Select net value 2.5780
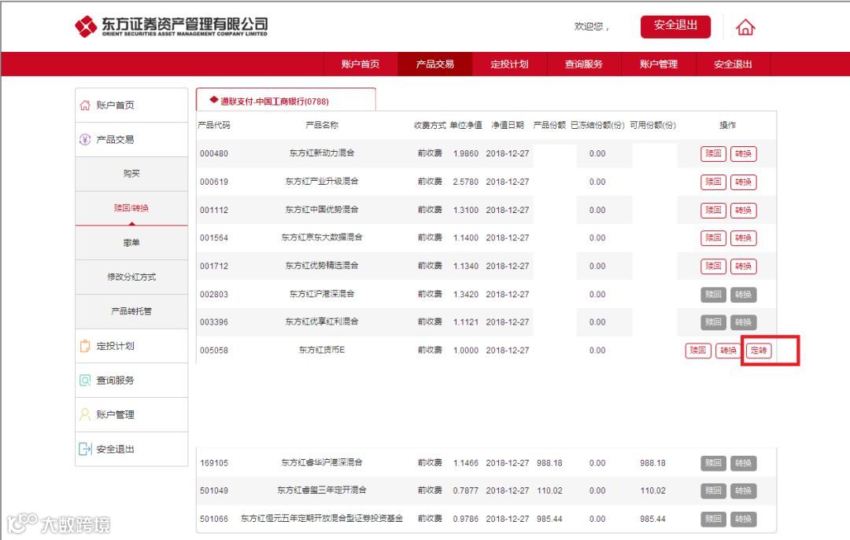The height and width of the screenshot is (540, 850). (466, 182)
